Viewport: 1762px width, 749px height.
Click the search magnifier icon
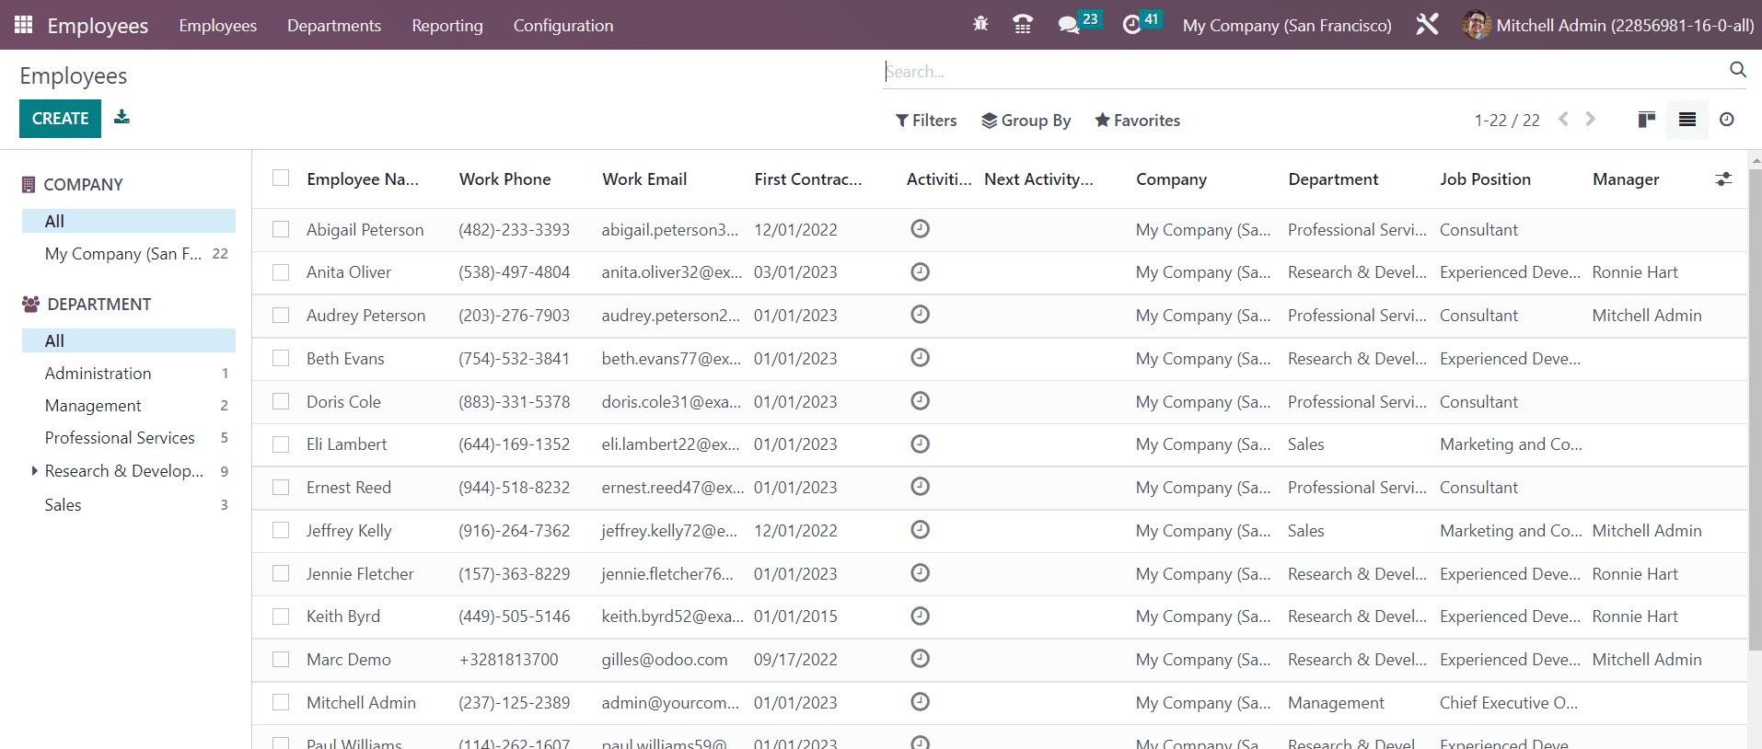1737,70
